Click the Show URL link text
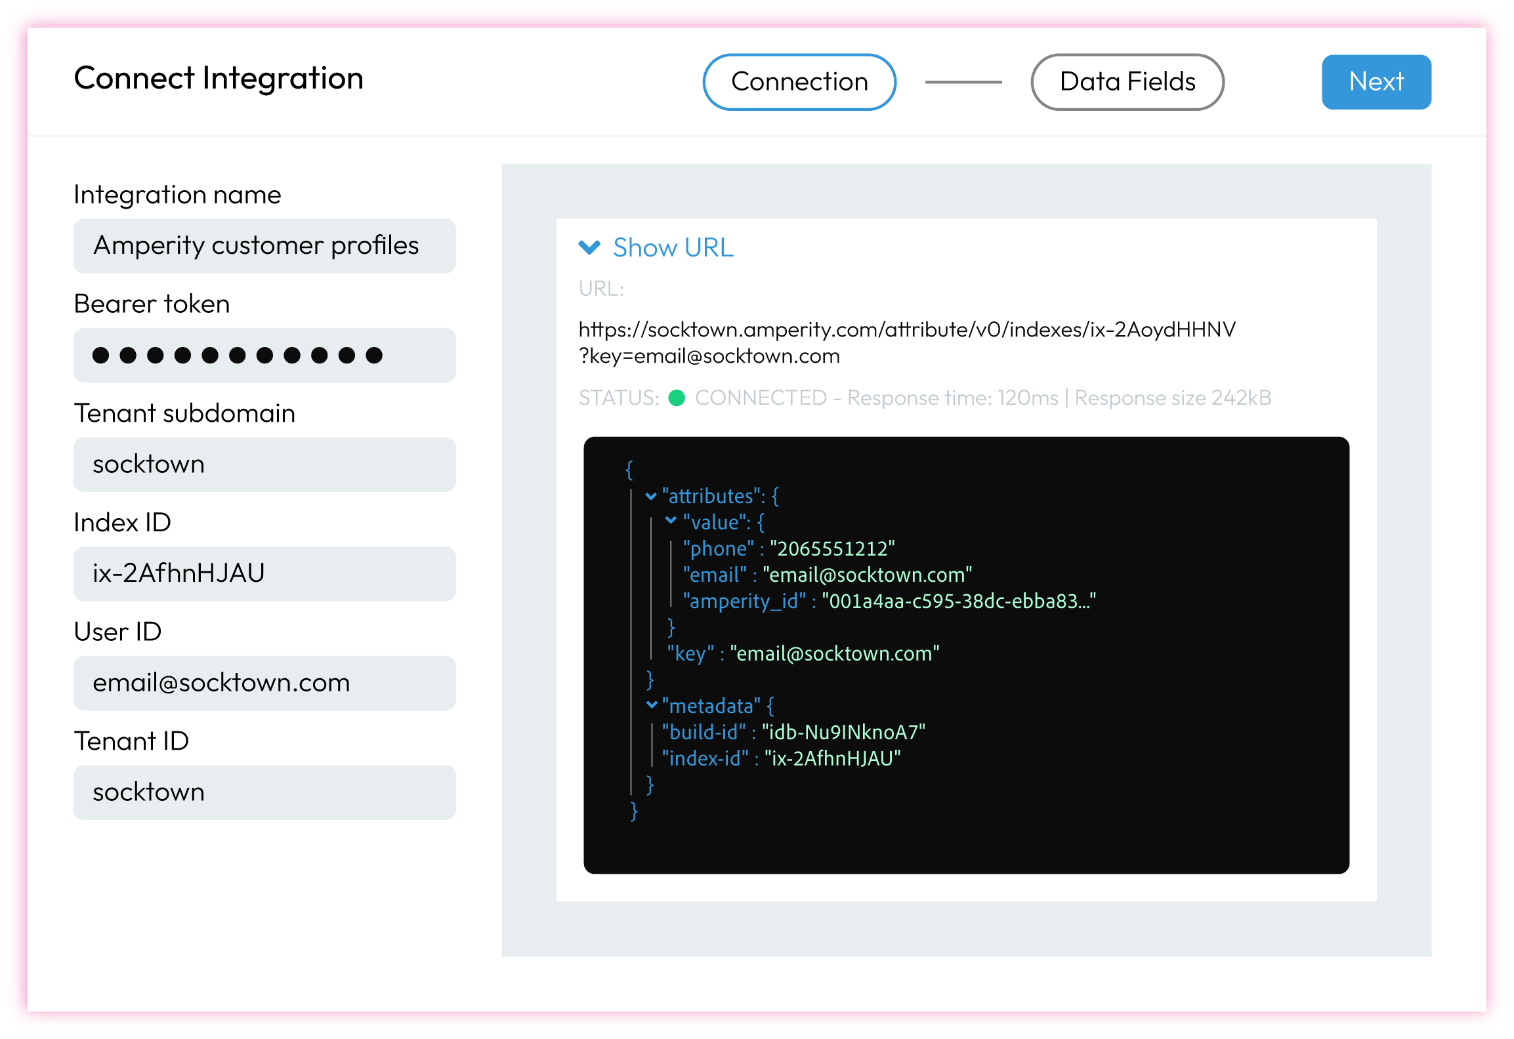Viewport: 1514px width, 1039px height. coord(673,247)
